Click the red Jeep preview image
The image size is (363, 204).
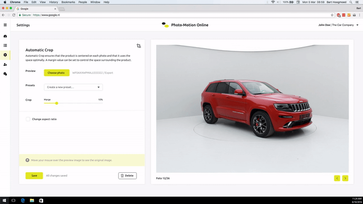252,108
